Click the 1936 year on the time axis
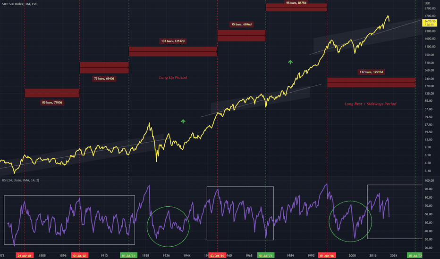 166,255
